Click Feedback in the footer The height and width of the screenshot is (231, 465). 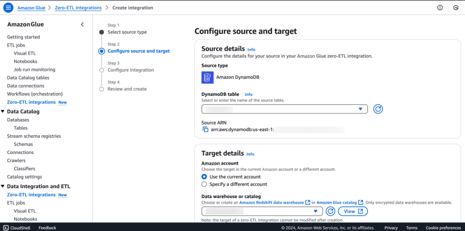pos(47,228)
